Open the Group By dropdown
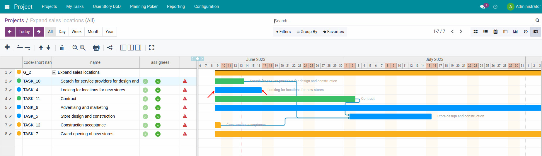The height and width of the screenshot is (156, 542). pos(307,32)
